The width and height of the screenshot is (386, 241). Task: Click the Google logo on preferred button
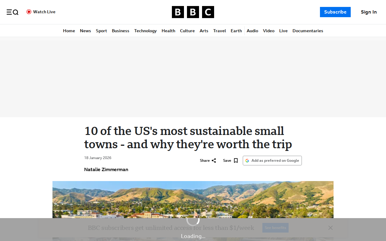coord(247,161)
